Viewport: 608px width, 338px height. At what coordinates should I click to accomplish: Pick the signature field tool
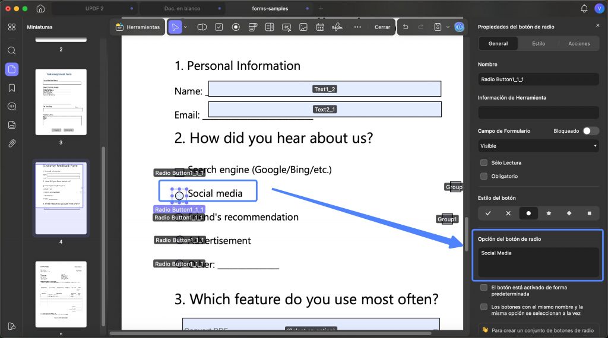tap(337, 27)
